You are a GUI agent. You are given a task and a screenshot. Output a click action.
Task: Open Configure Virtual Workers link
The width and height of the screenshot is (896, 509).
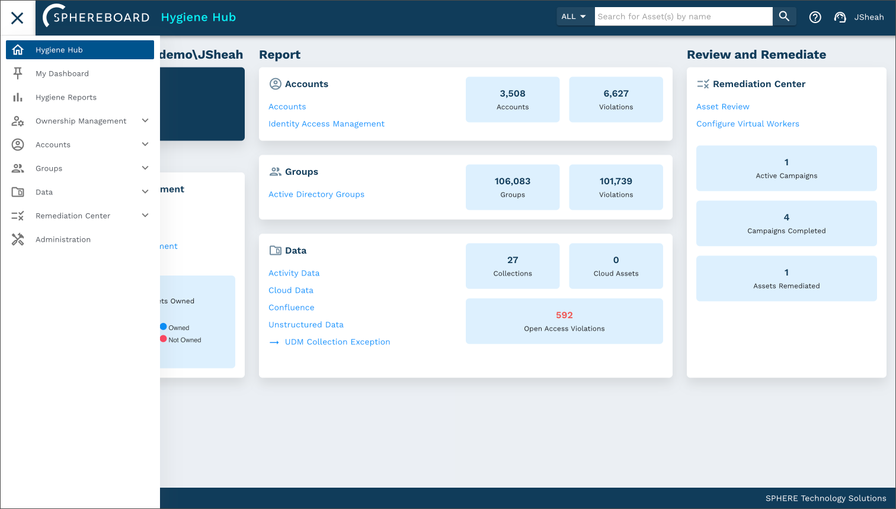(x=748, y=124)
